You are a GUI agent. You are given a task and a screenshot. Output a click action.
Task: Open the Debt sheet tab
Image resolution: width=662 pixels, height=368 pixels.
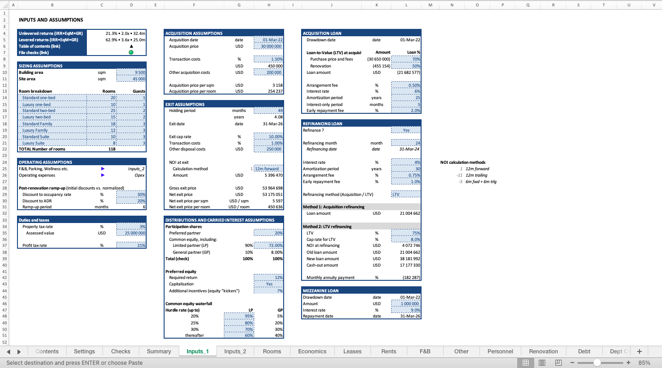click(584, 351)
